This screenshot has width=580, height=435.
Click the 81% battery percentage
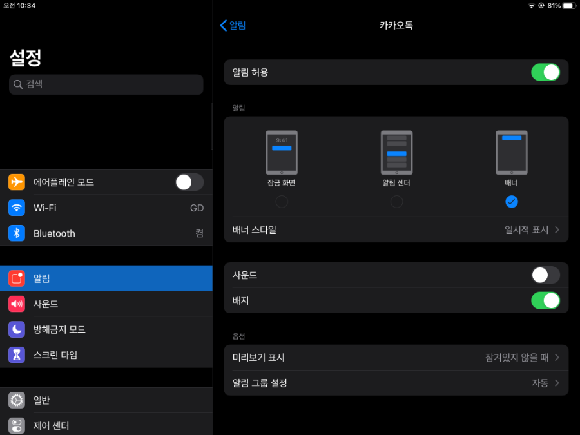(554, 6)
